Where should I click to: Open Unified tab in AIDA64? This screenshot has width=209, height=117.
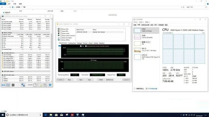pos(96,43)
